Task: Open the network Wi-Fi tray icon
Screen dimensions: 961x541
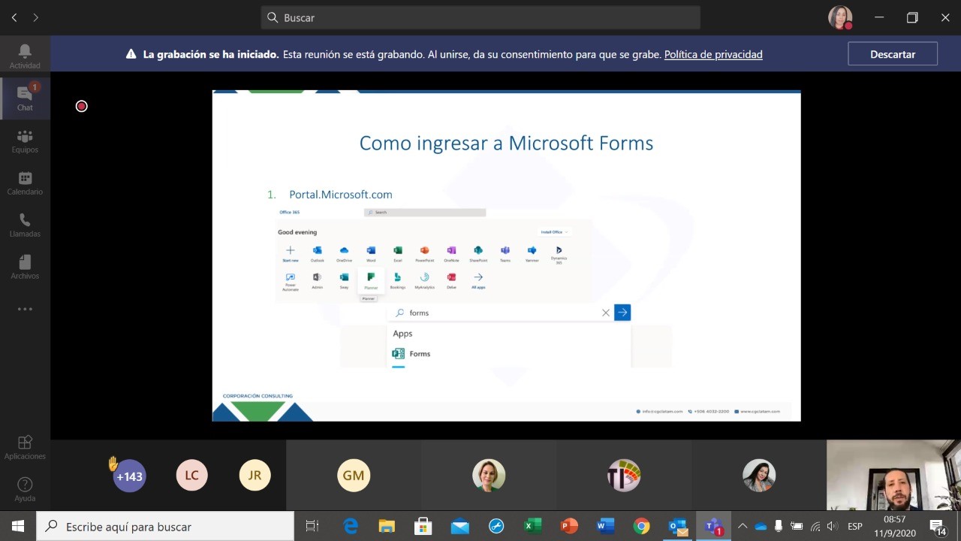Action: click(815, 526)
